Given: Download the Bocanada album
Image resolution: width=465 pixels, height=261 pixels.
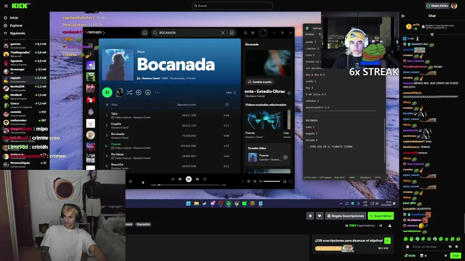Looking at the screenshot, I should [x=148, y=92].
